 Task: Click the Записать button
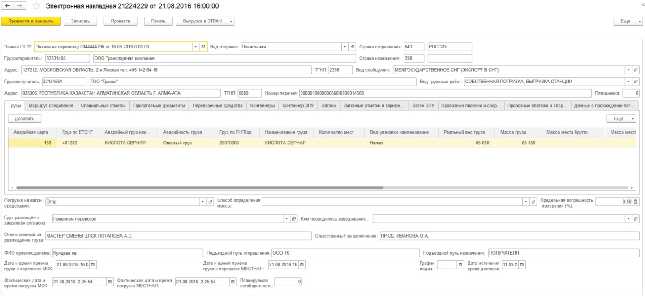point(80,21)
